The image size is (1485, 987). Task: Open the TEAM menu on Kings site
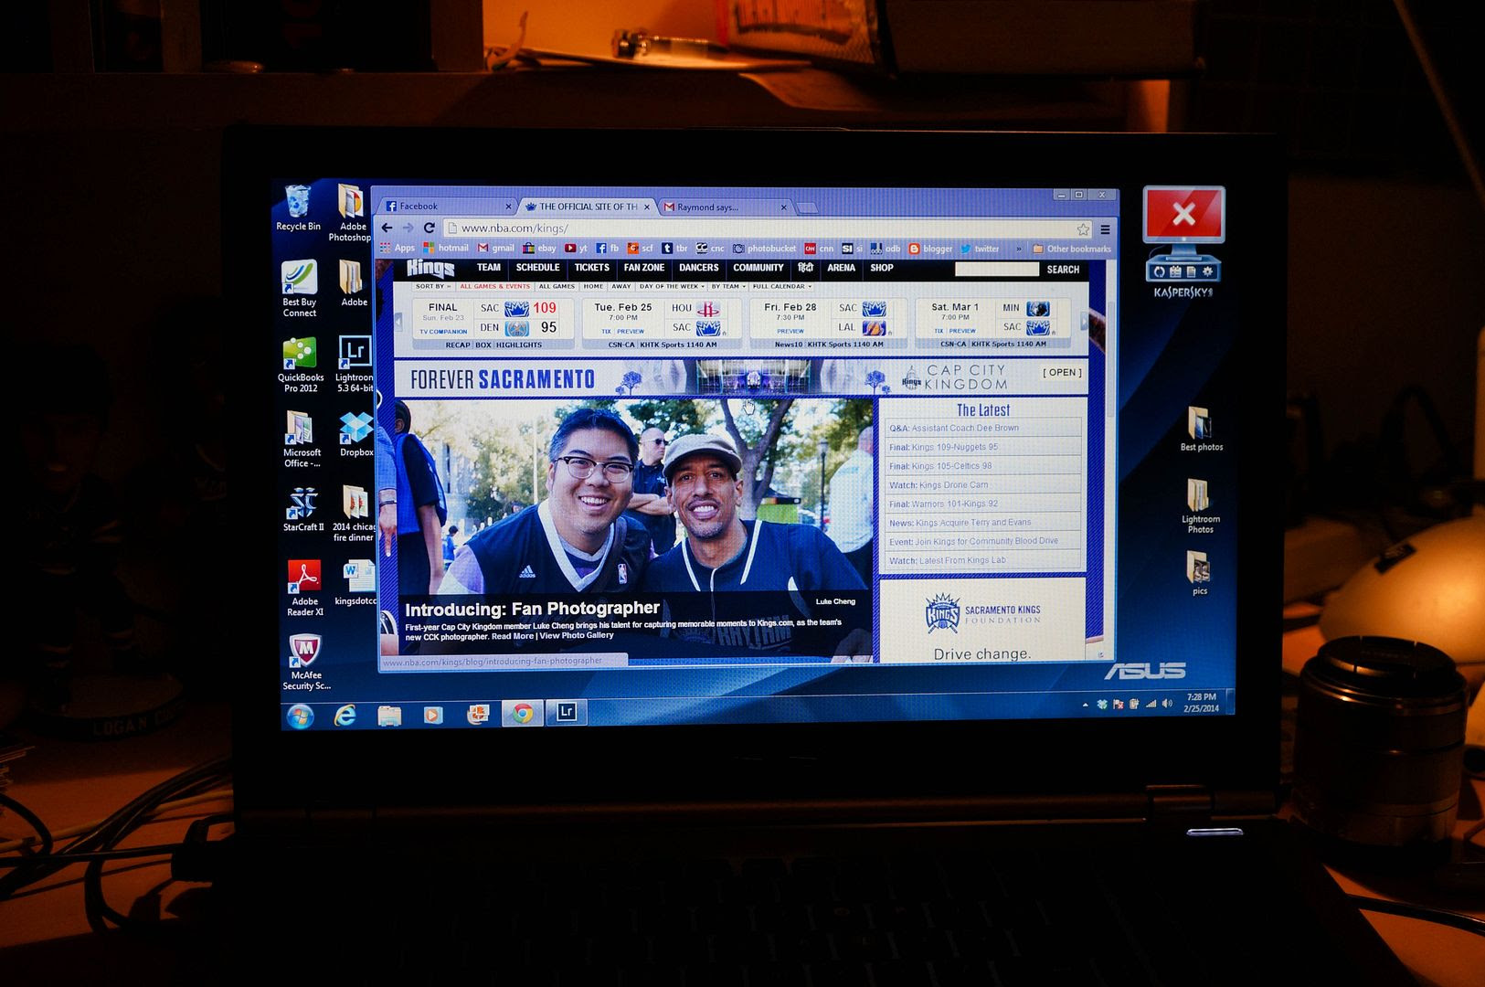489,268
